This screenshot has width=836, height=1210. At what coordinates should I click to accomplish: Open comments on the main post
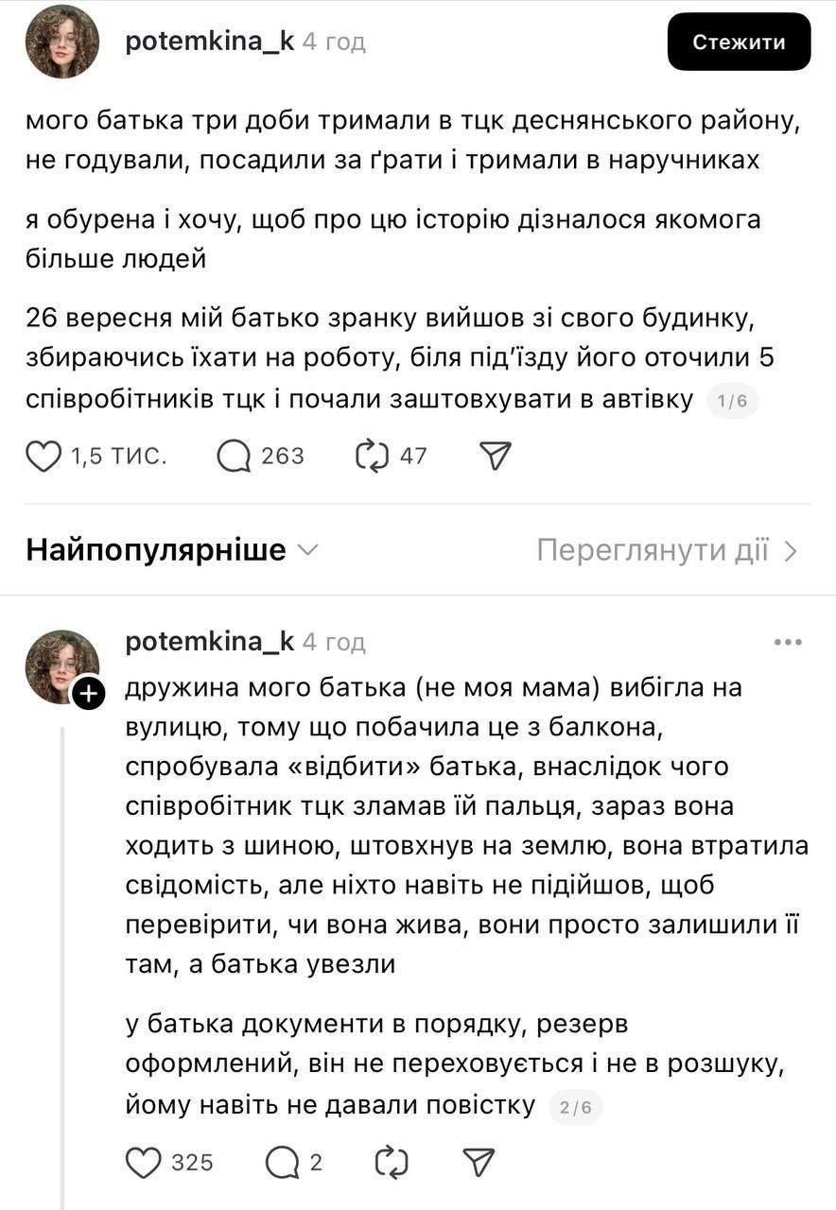[x=234, y=457]
